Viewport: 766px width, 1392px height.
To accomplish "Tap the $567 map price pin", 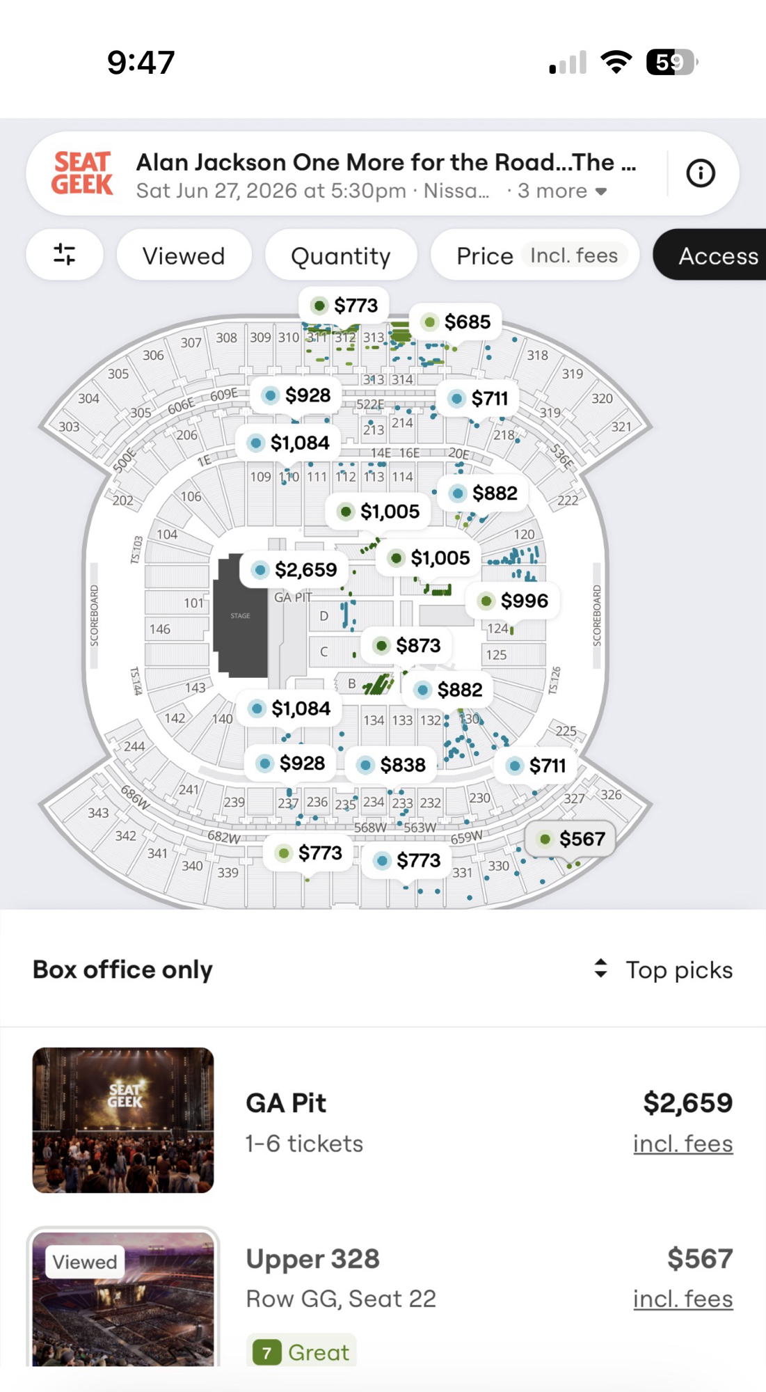I will coord(570,839).
